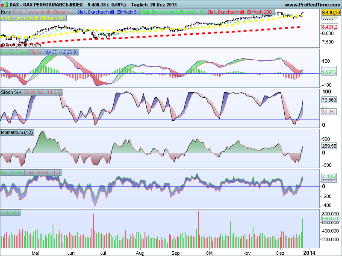Click the -500 momentum axis label

point(327,165)
